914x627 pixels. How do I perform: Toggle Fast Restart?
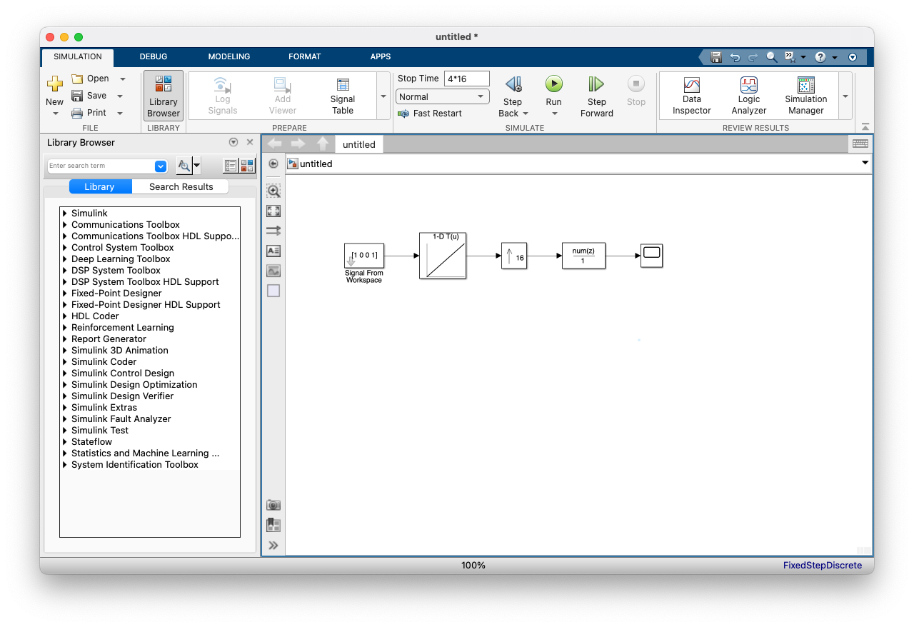coord(430,114)
